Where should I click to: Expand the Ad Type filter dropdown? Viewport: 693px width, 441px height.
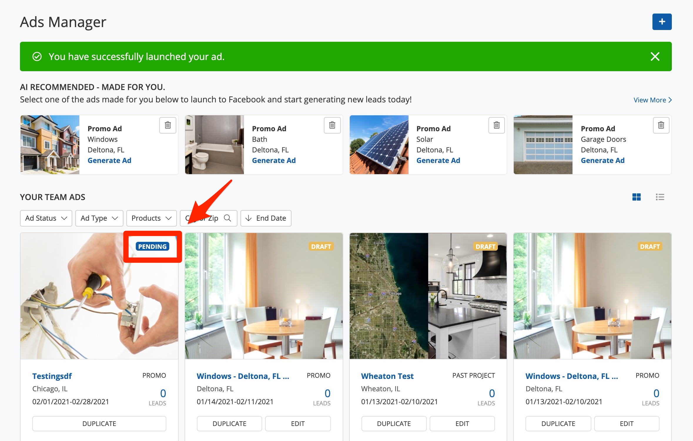[x=99, y=218]
